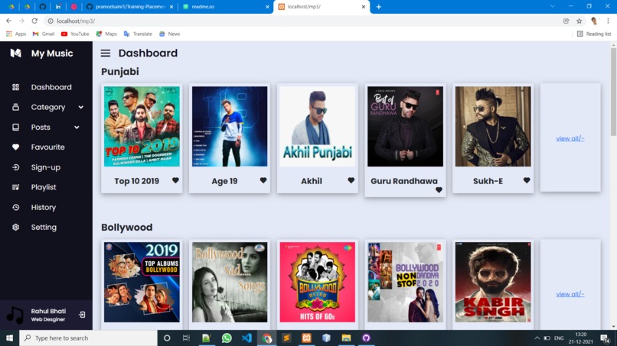The width and height of the screenshot is (617, 346).
Task: Reload the localhost page
Action: (34, 21)
